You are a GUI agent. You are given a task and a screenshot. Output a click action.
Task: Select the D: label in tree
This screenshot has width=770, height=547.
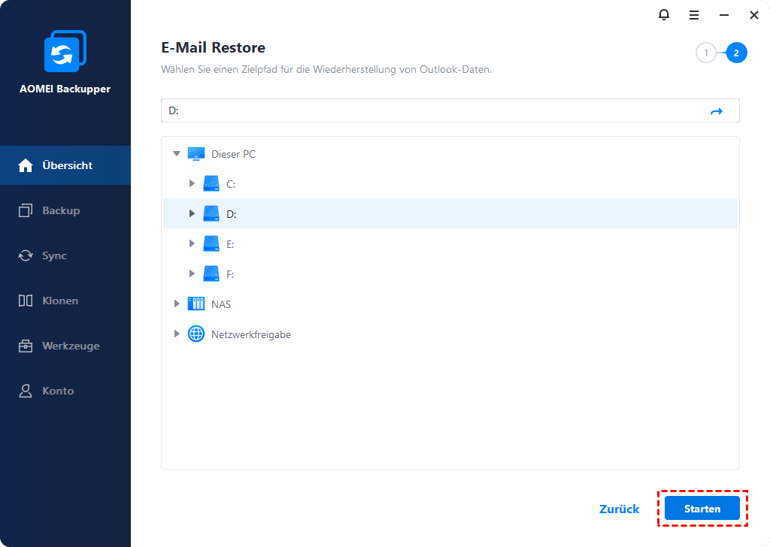point(232,214)
